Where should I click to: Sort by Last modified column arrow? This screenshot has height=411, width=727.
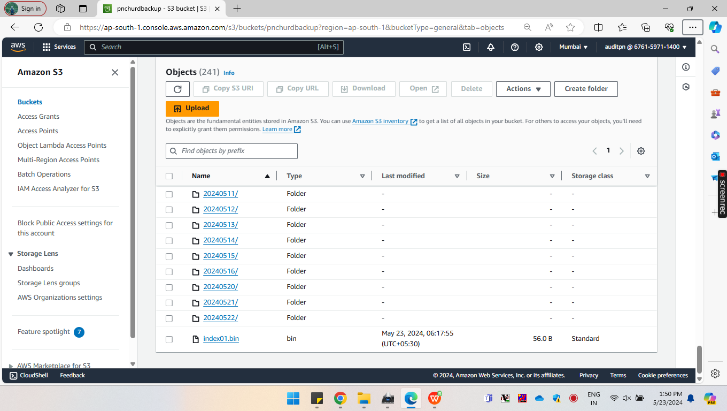coord(457,176)
